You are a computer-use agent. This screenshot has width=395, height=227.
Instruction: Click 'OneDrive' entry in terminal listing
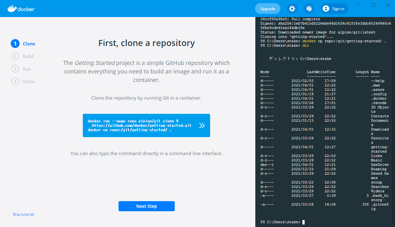[380, 165]
